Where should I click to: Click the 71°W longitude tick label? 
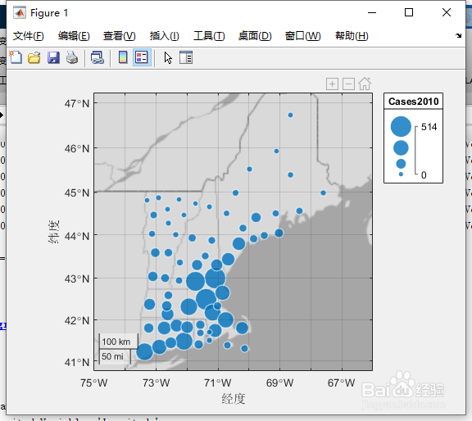(x=218, y=383)
